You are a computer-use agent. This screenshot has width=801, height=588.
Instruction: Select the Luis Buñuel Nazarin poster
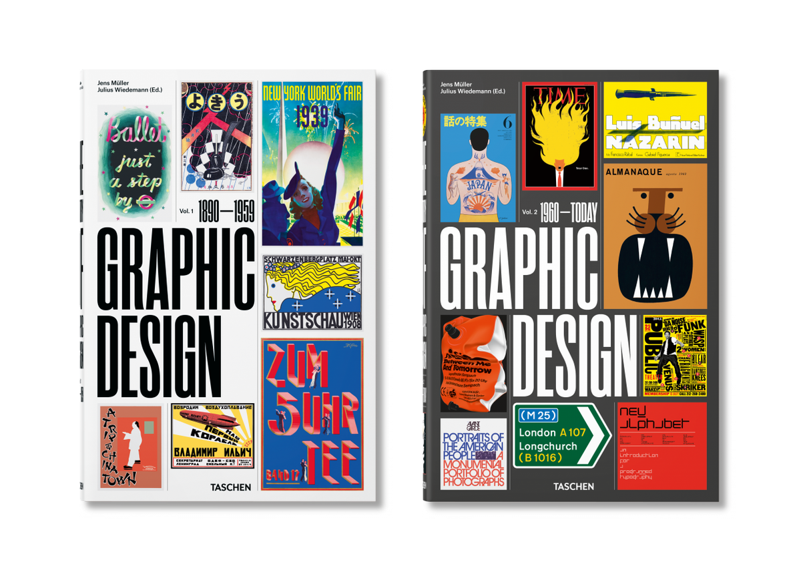(x=655, y=120)
